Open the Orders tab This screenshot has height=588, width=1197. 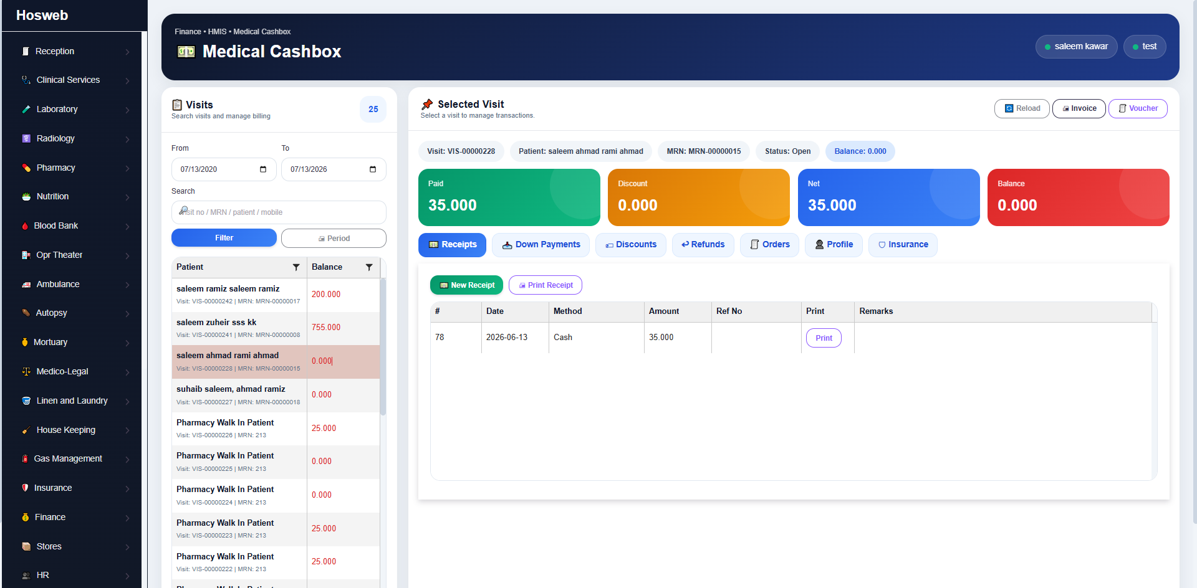(x=770, y=245)
